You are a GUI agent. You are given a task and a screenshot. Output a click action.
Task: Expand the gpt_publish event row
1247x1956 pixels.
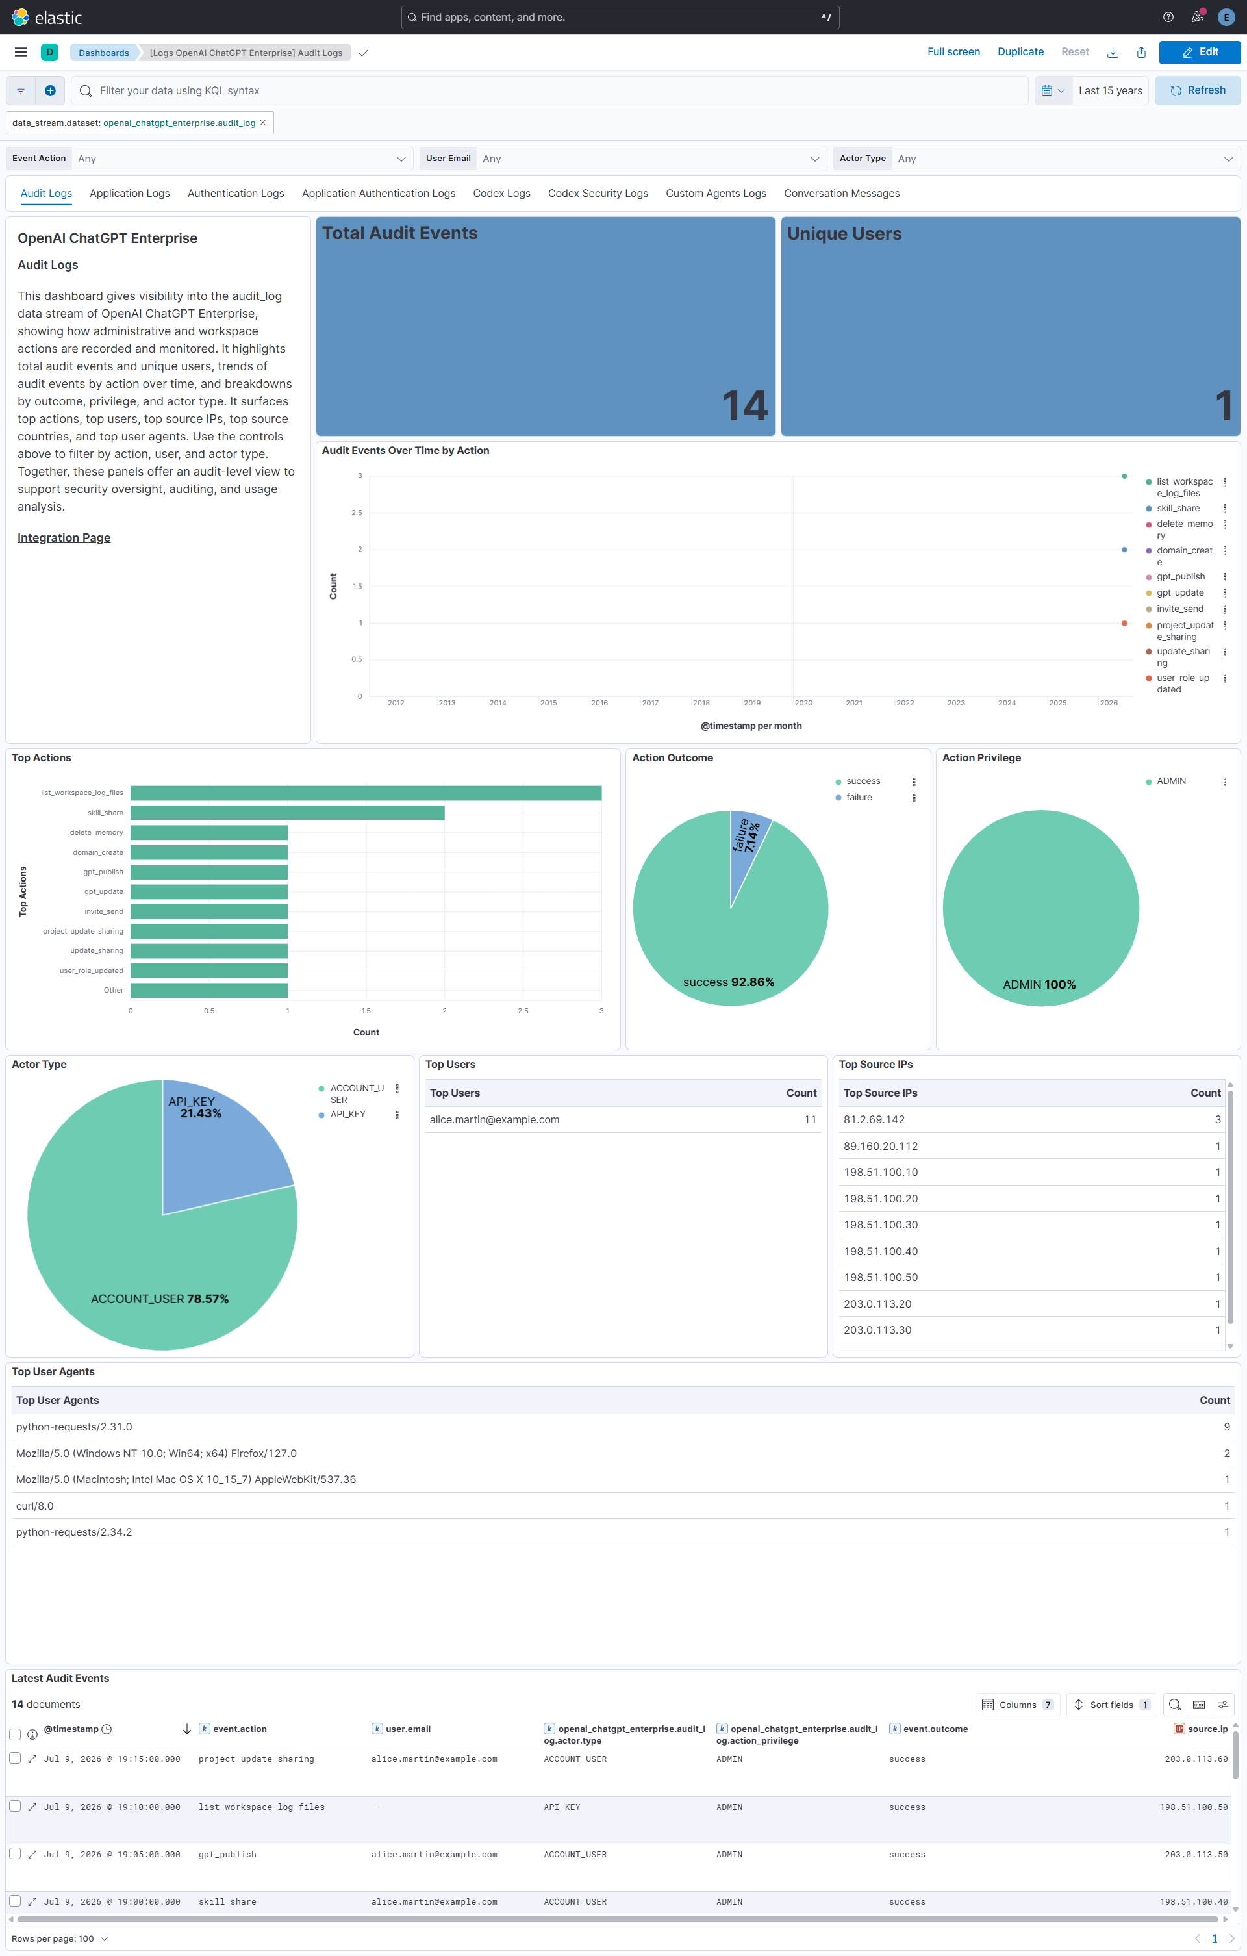(32, 1855)
